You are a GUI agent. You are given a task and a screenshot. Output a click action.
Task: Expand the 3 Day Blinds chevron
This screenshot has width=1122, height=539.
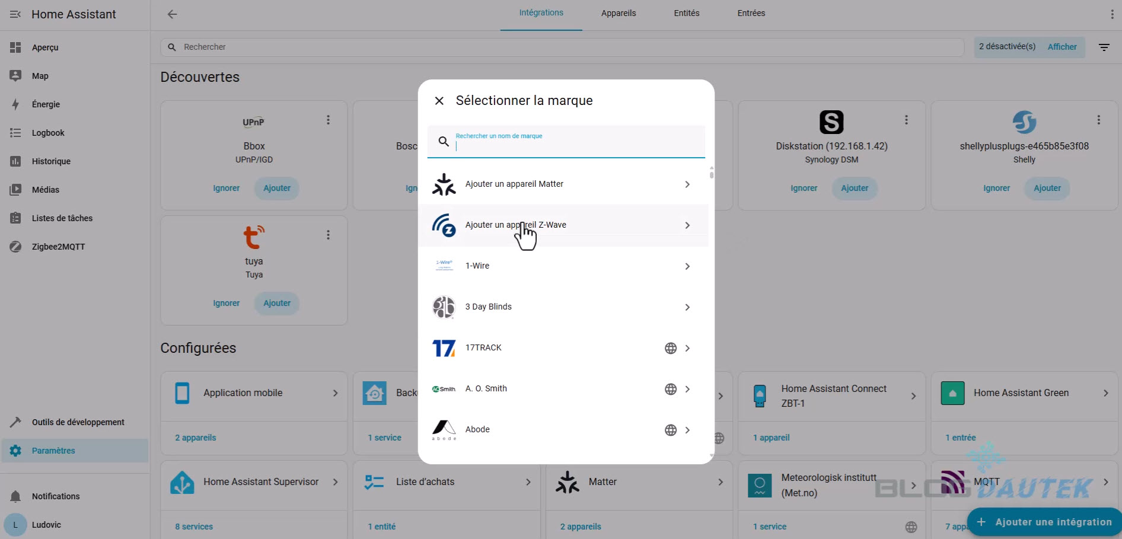687,307
